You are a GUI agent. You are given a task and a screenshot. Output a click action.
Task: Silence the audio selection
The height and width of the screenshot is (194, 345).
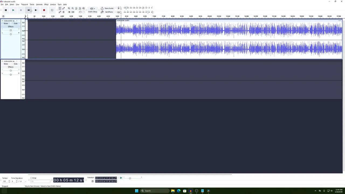(x=73, y=12)
